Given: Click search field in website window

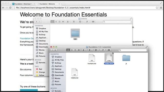Looking at the screenshot, I should point(117,21).
